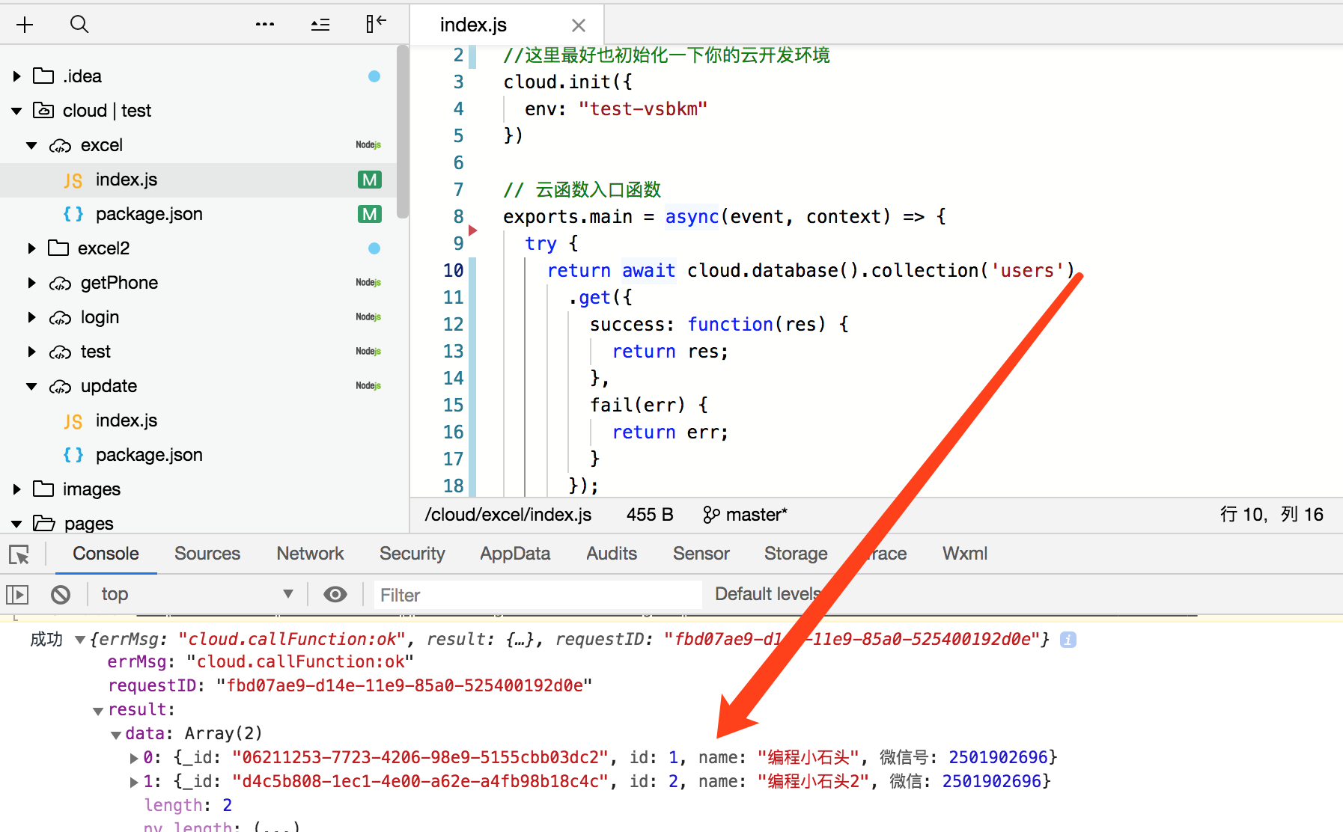Screen dimensions: 1343x832
Task: Expand the excel2 folder
Action: pos(32,248)
